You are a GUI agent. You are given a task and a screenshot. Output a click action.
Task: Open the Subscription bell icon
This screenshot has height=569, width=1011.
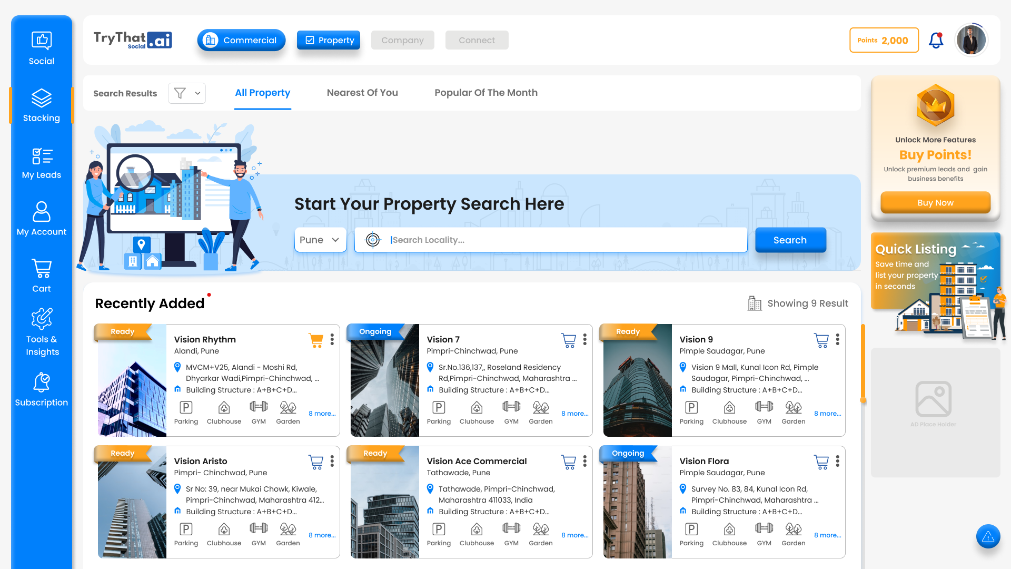[x=41, y=382]
